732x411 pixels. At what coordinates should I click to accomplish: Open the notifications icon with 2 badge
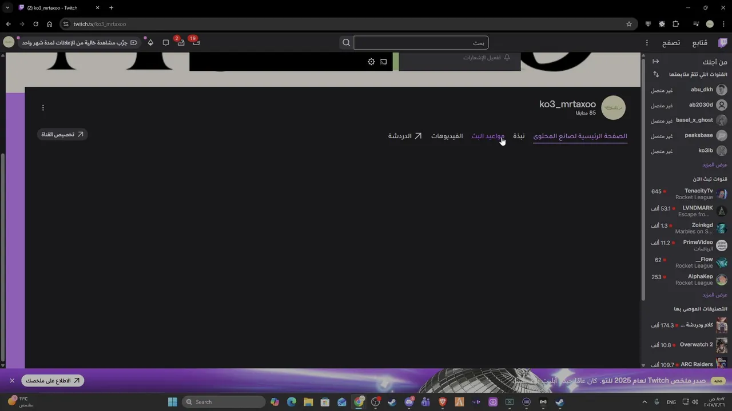pyautogui.click(x=180, y=42)
